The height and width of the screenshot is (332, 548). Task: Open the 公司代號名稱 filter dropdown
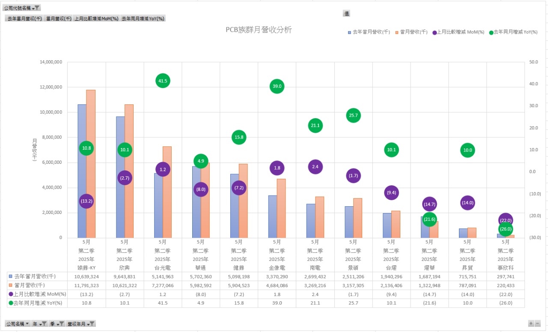point(21,8)
